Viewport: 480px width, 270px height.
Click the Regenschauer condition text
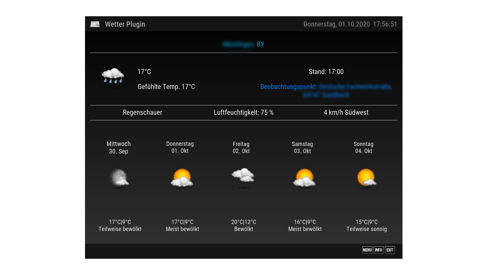142,112
